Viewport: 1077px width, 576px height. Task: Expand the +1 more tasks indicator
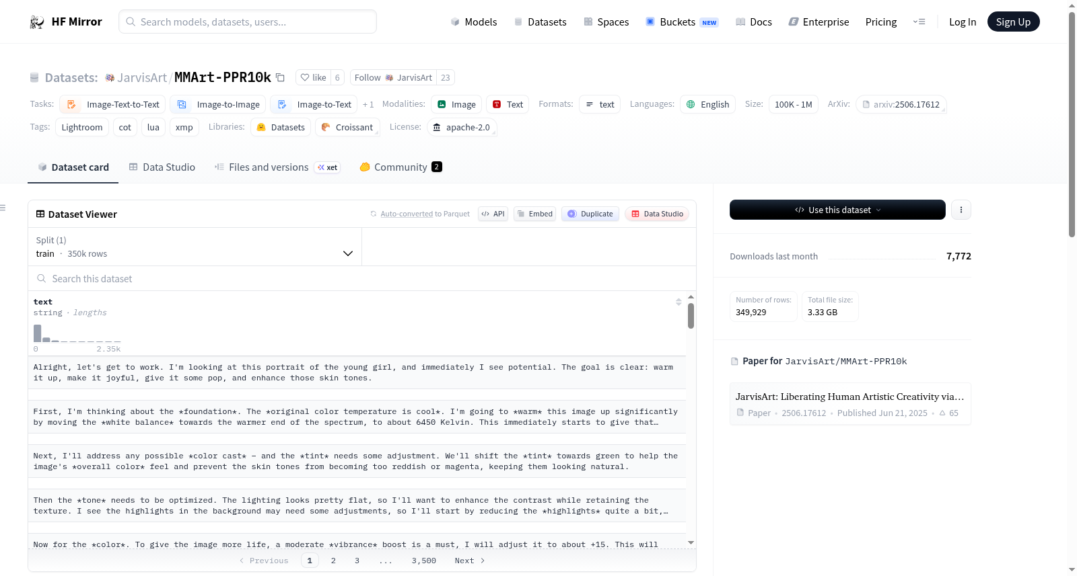[368, 105]
